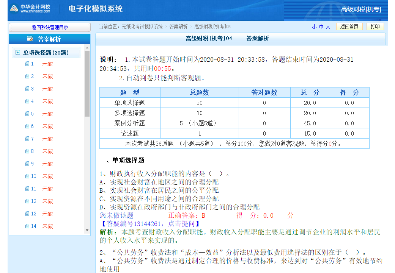Click the 总题数 table header
Viewport: 395px width, 273px height.
click(x=199, y=92)
